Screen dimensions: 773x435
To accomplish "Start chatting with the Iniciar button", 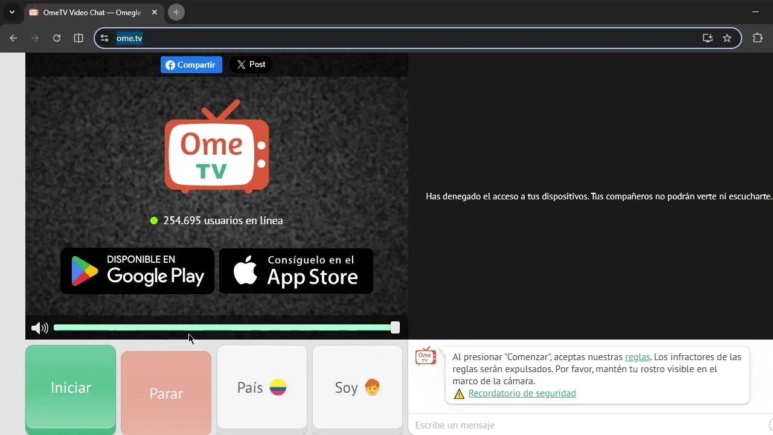I will click(x=71, y=390).
